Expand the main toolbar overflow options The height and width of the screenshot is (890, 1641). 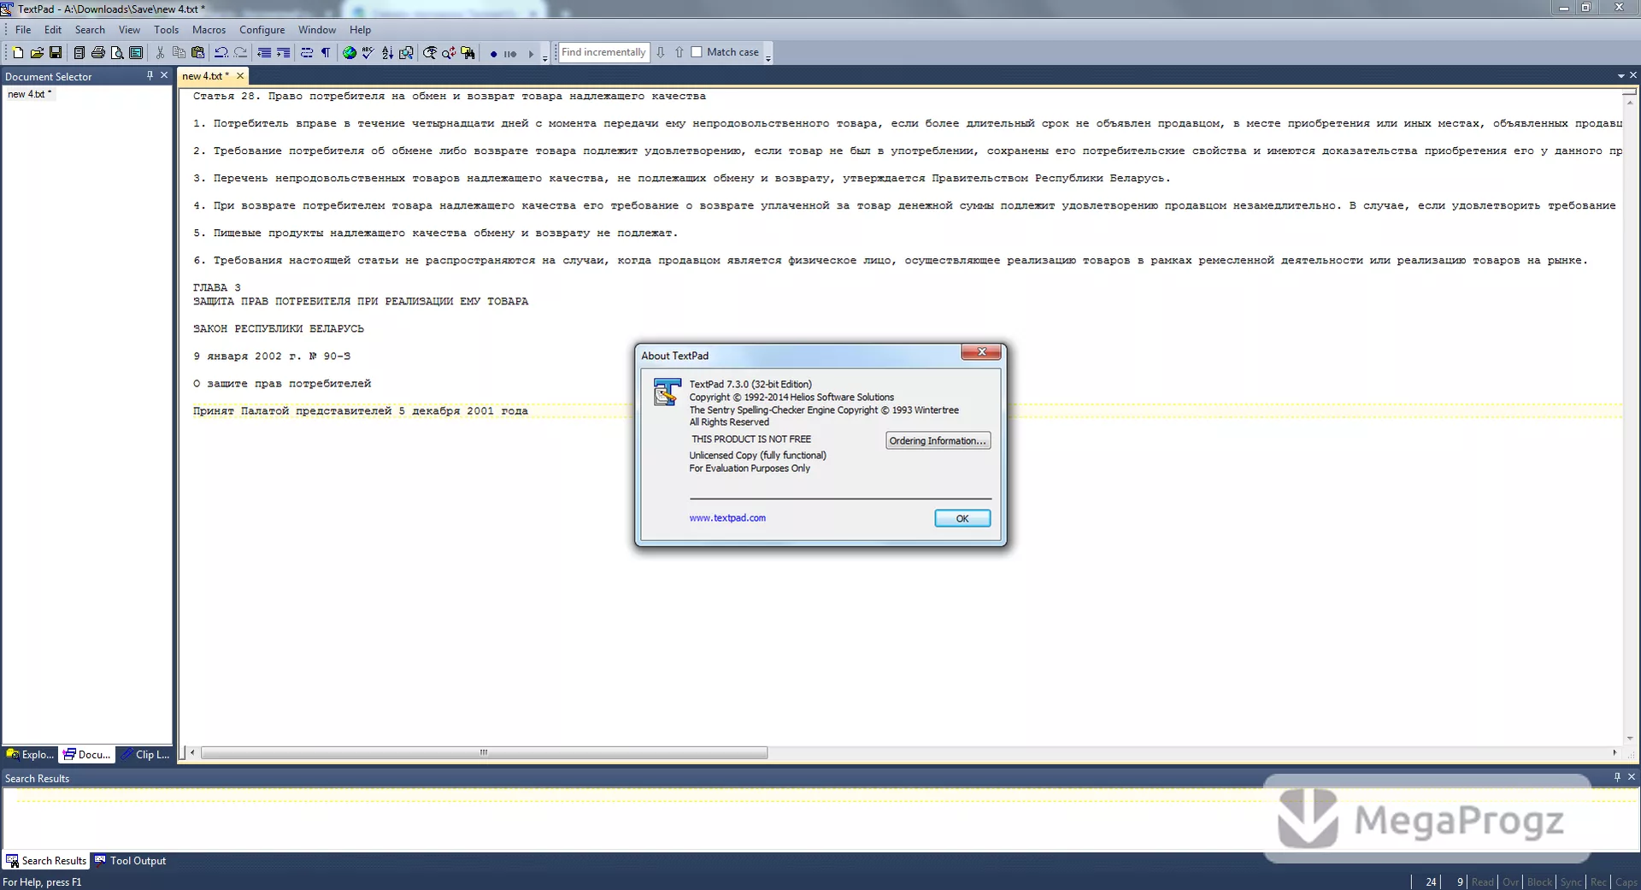[x=545, y=58]
